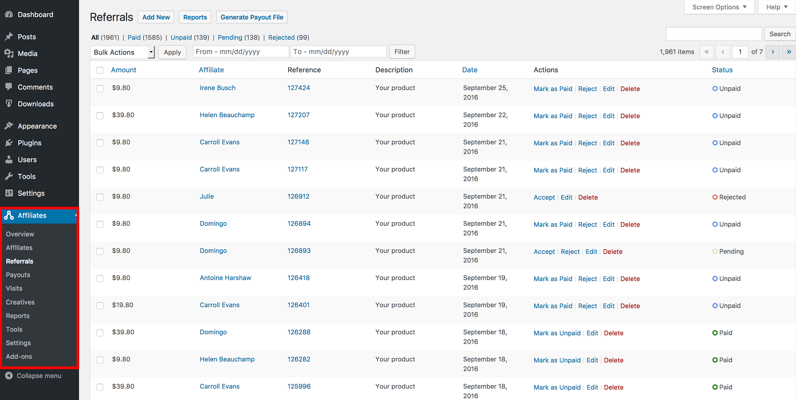Open Comments using the speech bubble icon
The height and width of the screenshot is (400, 796).
point(9,87)
